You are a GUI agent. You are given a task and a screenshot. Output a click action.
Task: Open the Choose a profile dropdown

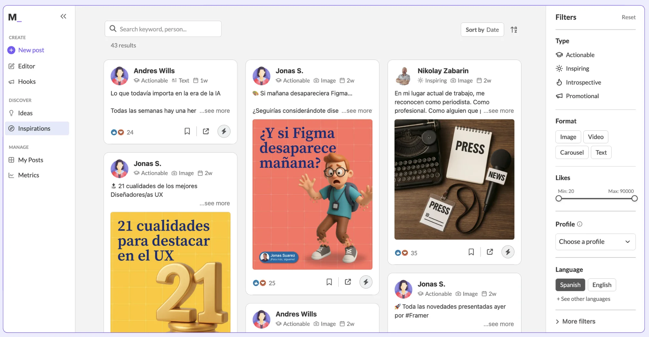pos(595,241)
